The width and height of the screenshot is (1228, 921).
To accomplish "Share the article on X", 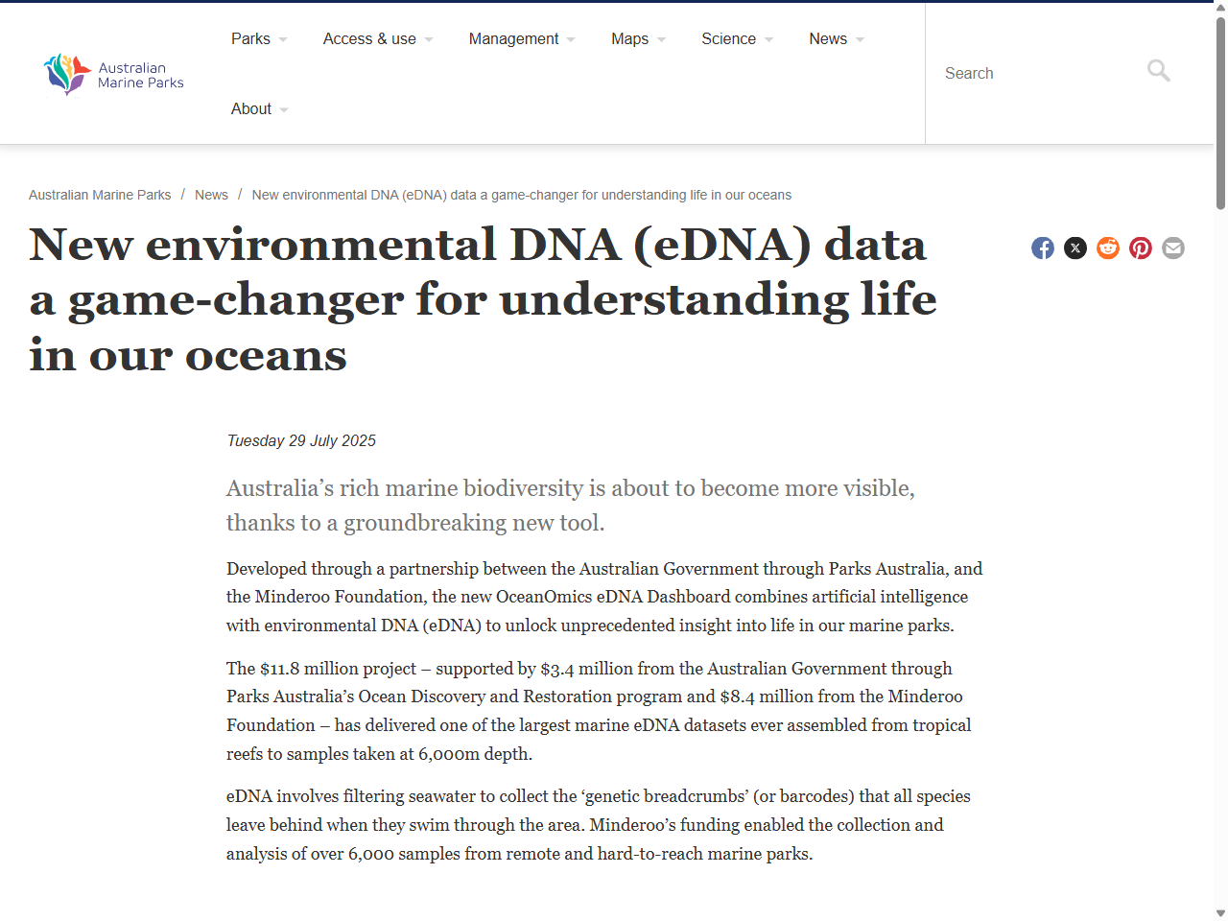I will 1075,248.
